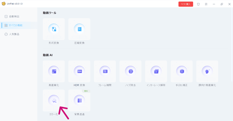233x121 pixels.
Task: Launch the 高画質化 upscaling feature
Action: point(54,71)
